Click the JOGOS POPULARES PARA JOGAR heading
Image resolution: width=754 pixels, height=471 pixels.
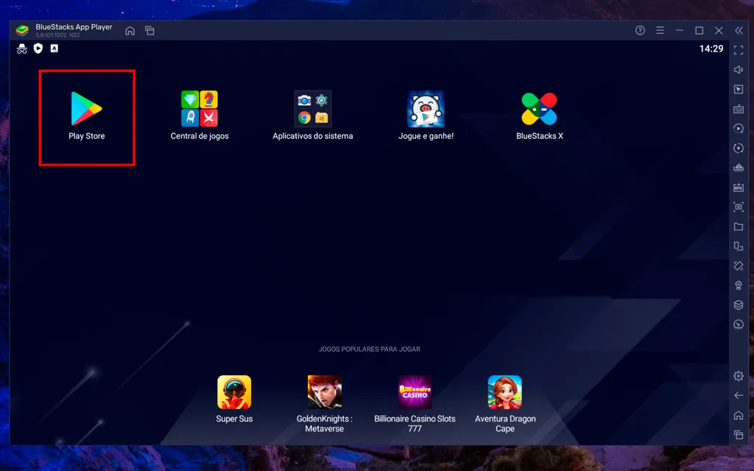370,350
